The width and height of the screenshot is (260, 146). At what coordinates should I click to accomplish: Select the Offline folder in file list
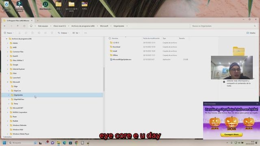[x=115, y=55]
